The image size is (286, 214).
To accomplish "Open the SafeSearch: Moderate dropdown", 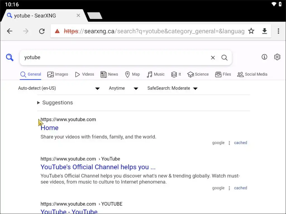I will pyautogui.click(x=172, y=88).
